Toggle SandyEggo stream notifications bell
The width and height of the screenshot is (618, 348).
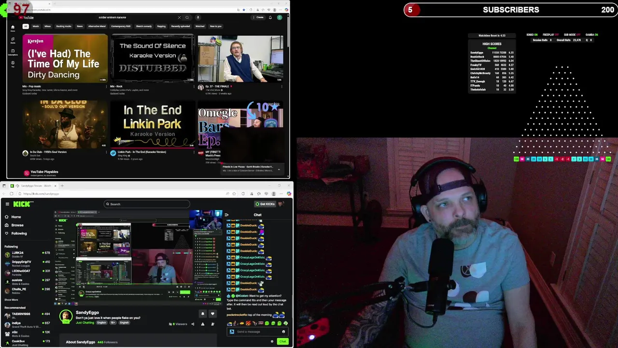coord(203,314)
